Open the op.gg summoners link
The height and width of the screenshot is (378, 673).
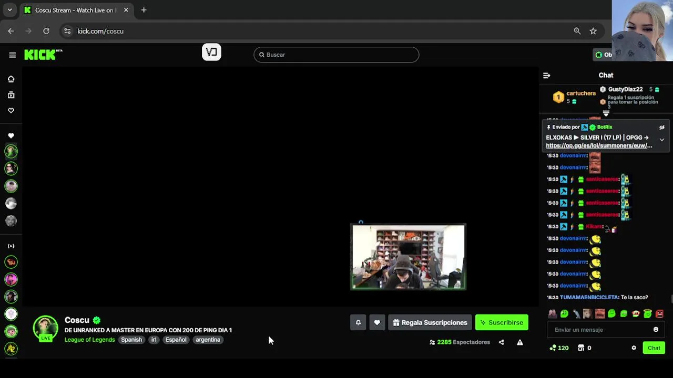tap(599, 145)
